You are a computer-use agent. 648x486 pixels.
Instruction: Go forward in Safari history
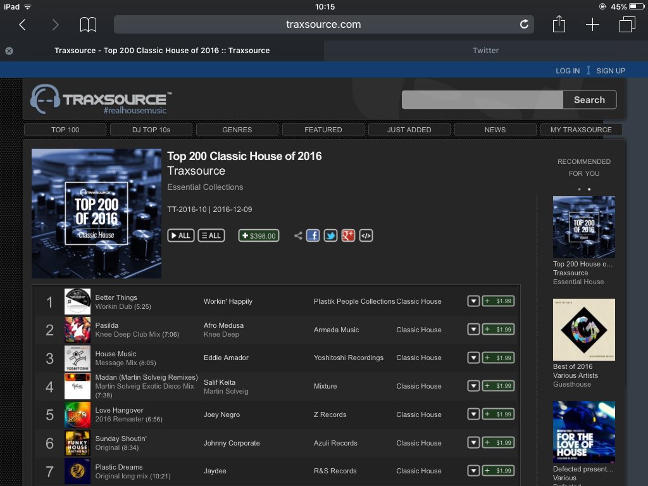click(55, 25)
